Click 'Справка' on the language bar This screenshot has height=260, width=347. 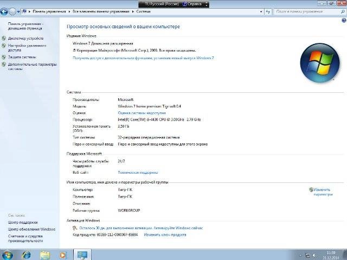click(192, 4)
